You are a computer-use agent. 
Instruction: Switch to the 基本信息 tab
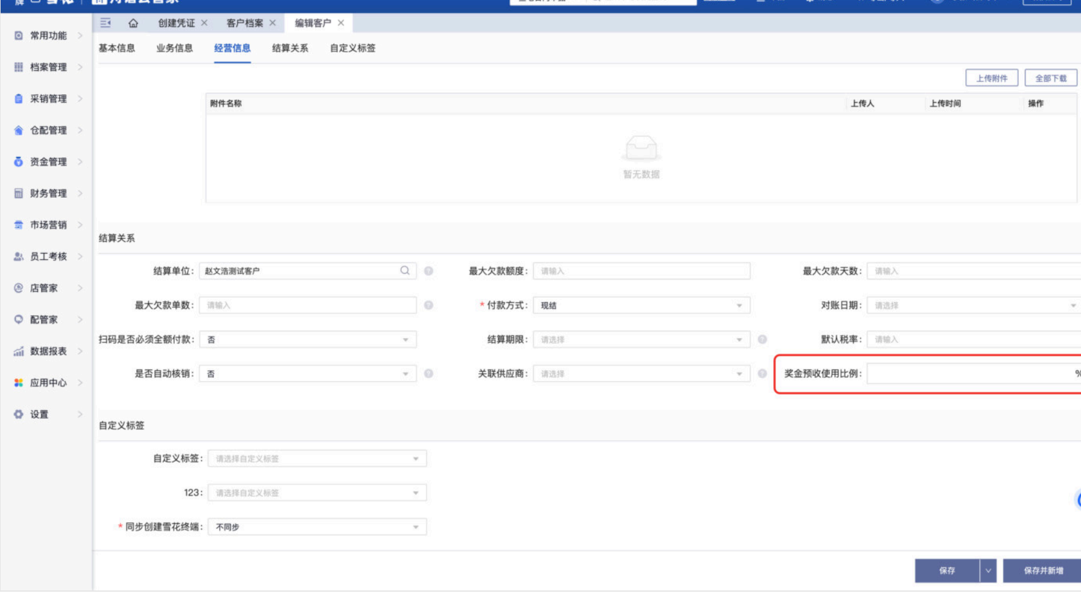tap(117, 48)
